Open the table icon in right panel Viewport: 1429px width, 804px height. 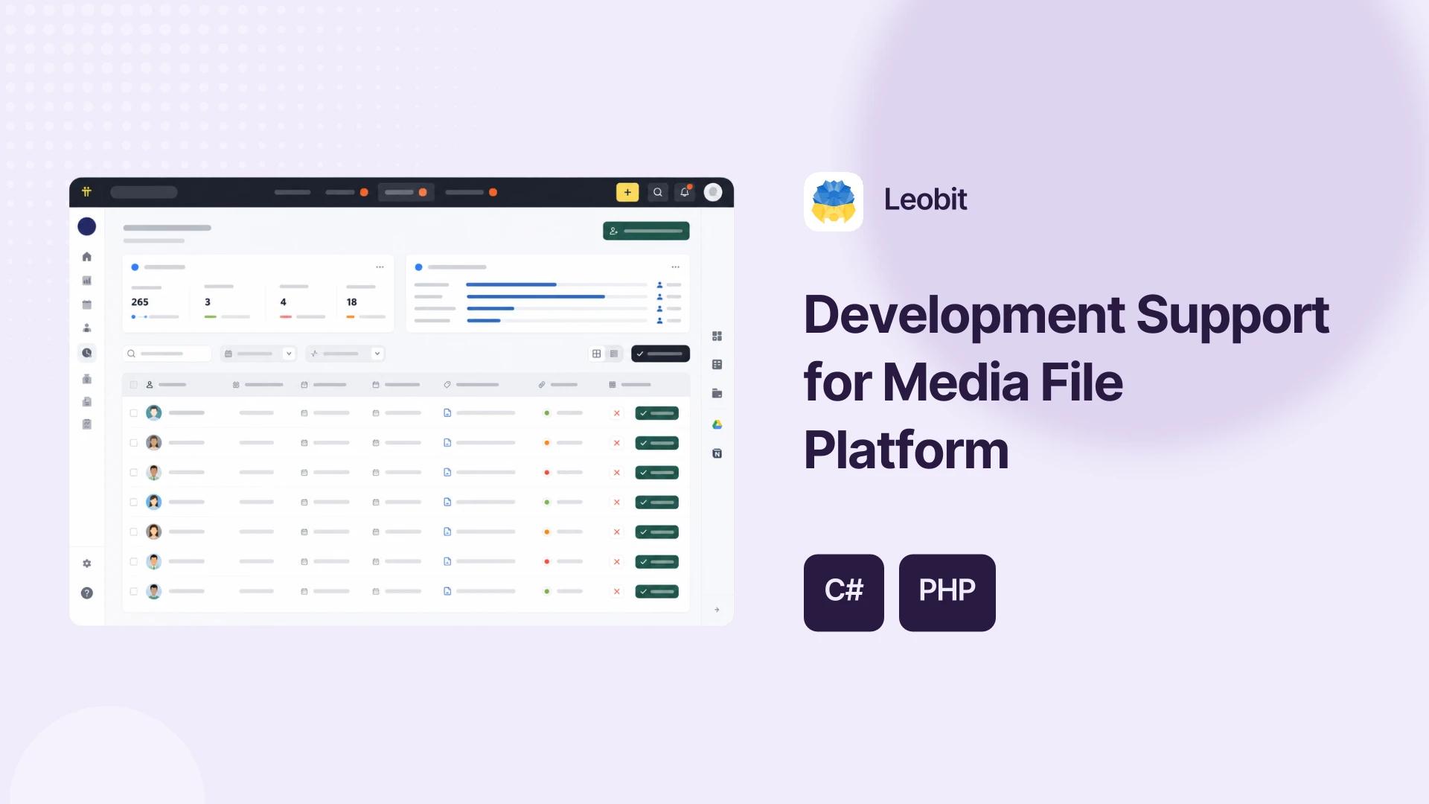click(x=717, y=365)
